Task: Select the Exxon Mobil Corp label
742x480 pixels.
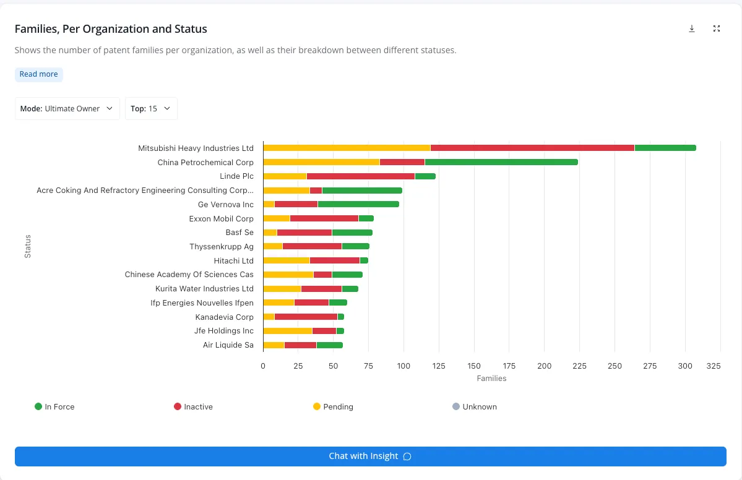Action: pyautogui.click(x=222, y=218)
